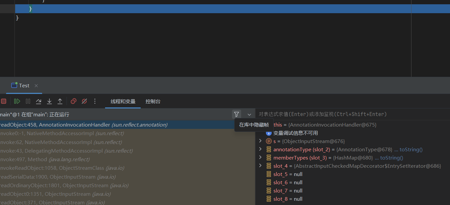The width and height of the screenshot is (450, 205).
Task: Resume program execution
Action: (17, 101)
